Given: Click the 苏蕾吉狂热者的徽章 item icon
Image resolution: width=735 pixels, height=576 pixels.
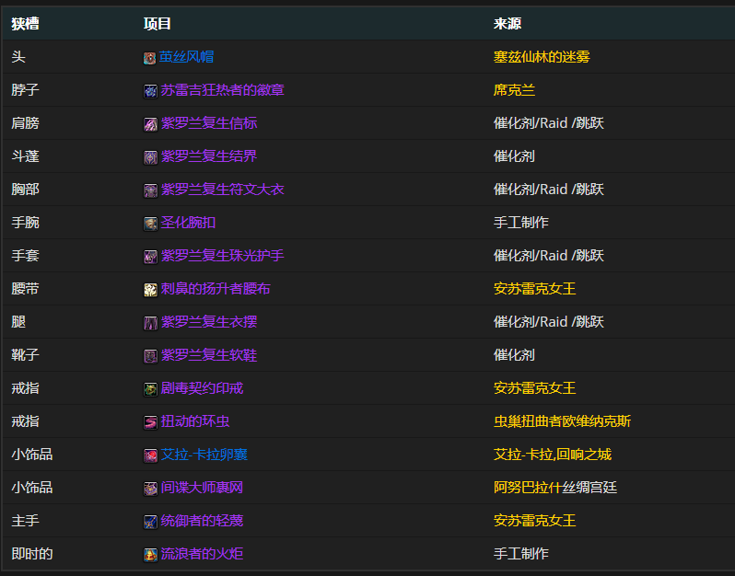Looking at the screenshot, I should pos(150,91).
